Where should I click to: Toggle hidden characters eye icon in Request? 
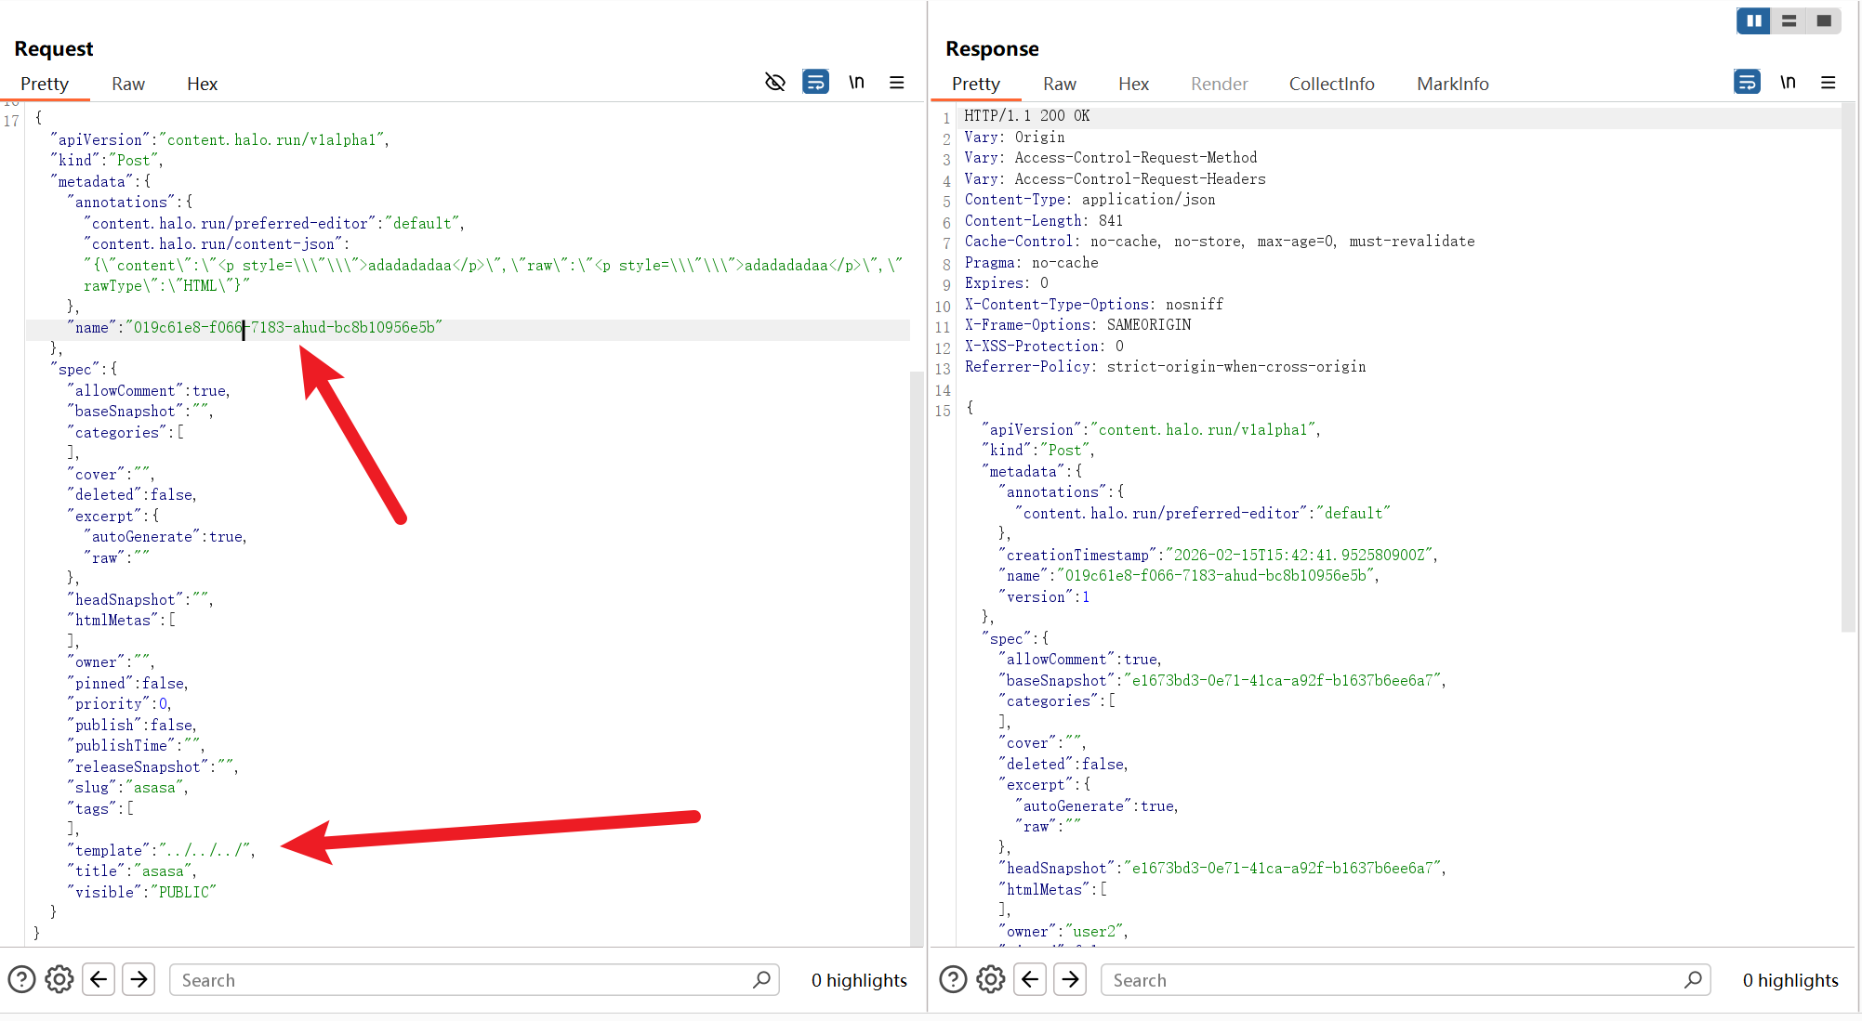click(x=774, y=83)
